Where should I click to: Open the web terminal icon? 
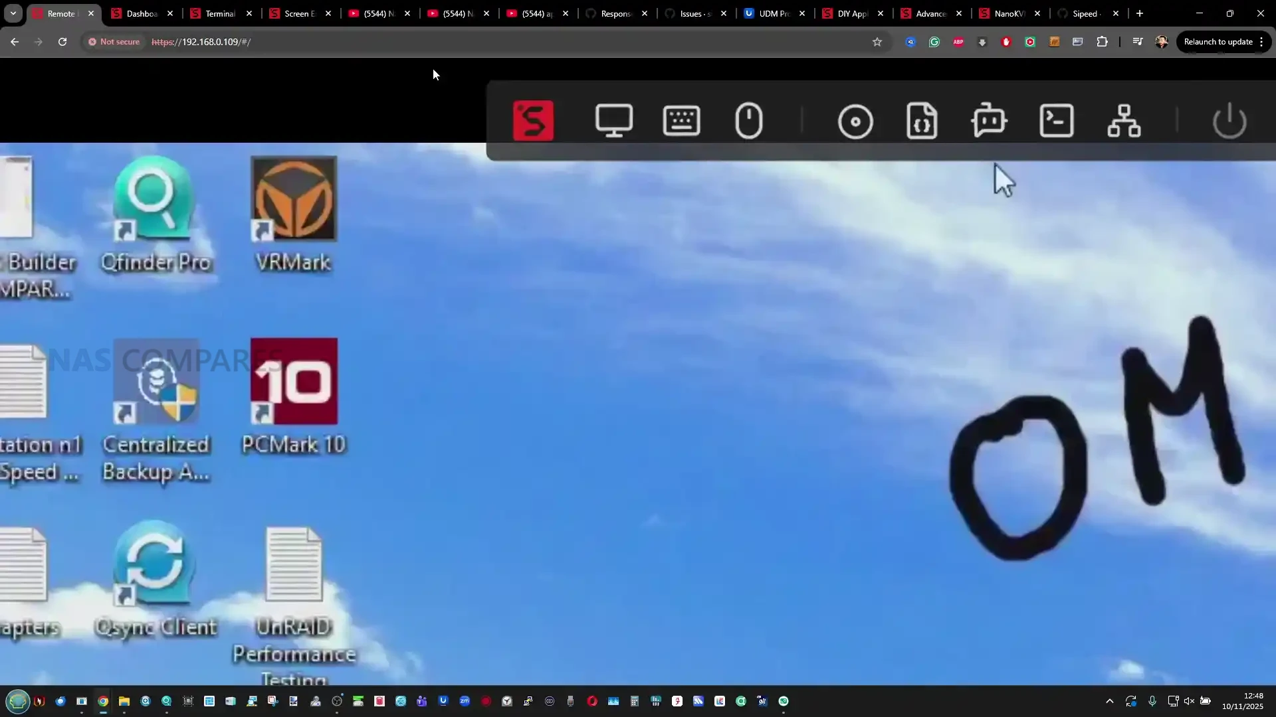[1056, 121]
